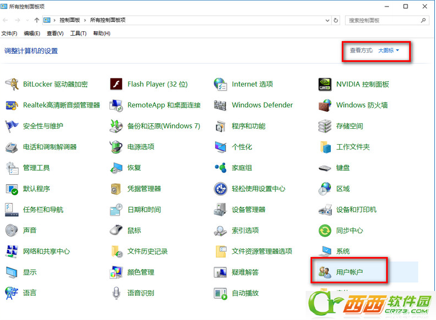Click the search magnifier icon in the search box

pyautogui.click(x=423, y=20)
